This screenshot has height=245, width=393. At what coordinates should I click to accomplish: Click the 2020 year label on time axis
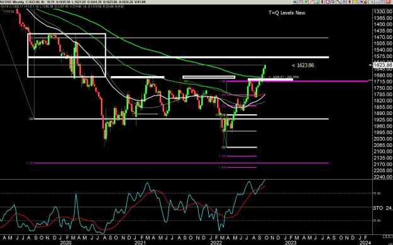[65, 242]
